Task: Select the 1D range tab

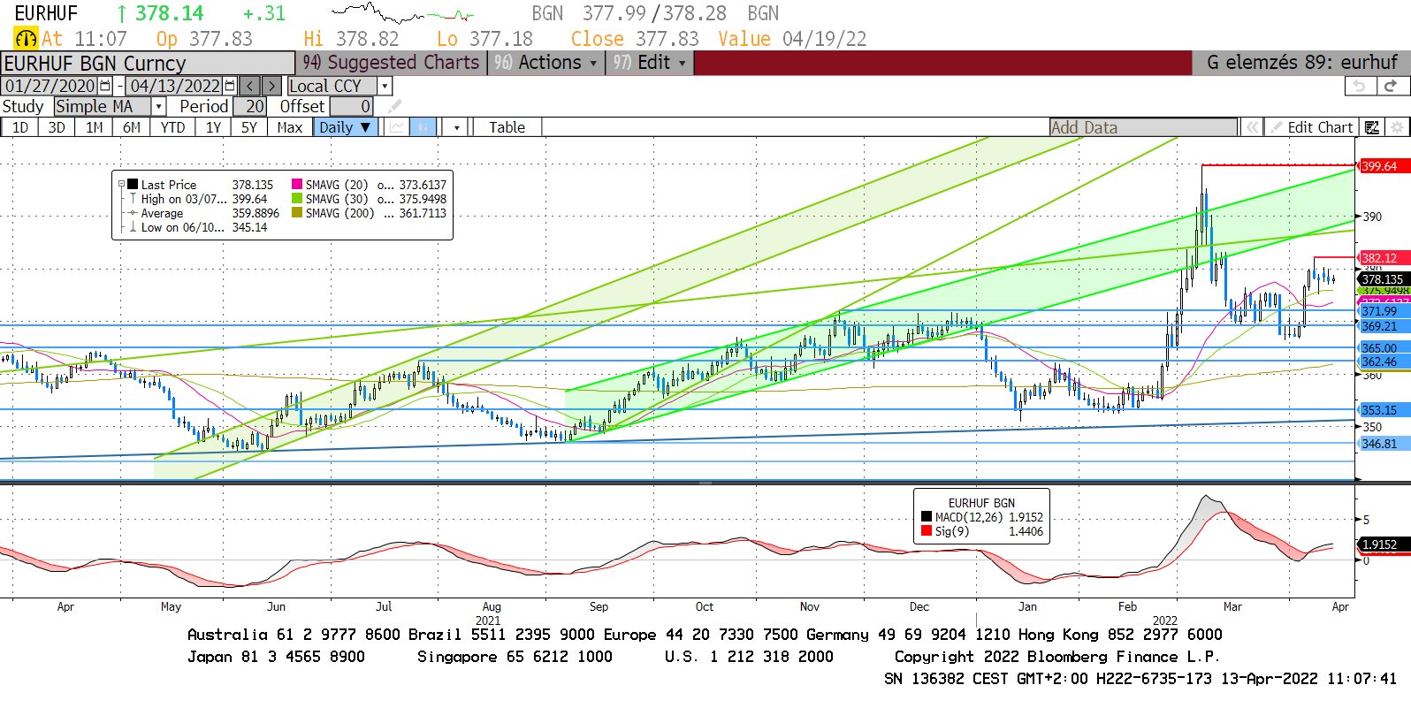Action: click(x=19, y=127)
